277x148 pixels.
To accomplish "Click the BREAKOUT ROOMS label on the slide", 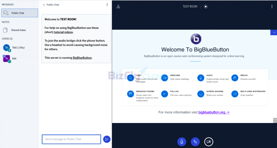I will click(145, 91).
